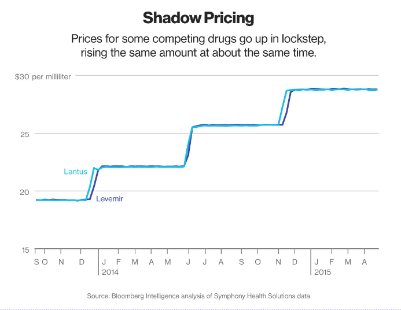Viewport: 401px width, 310px height.
Task: Click the first S month tick label
Action: click(36, 262)
